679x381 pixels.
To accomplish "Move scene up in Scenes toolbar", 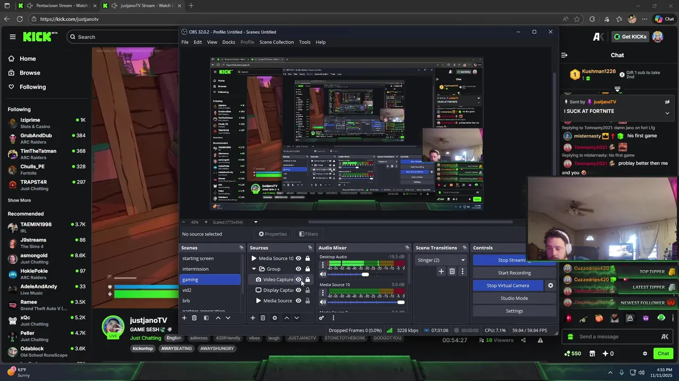I will 217,318.
